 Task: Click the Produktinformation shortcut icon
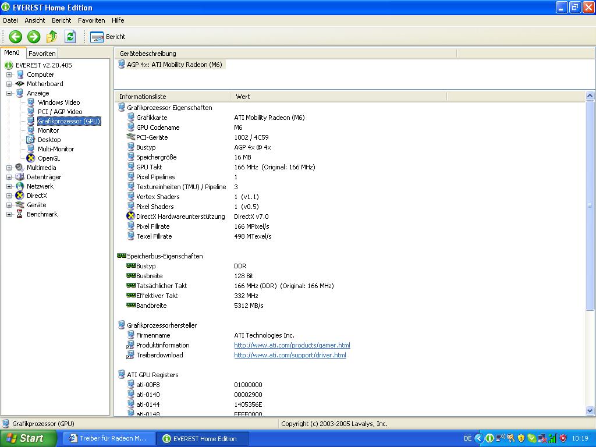130,345
